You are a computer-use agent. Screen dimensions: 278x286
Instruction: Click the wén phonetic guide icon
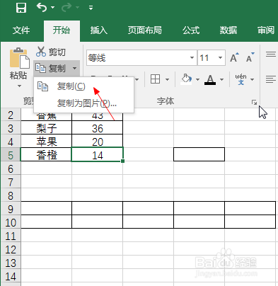pyautogui.click(x=241, y=79)
